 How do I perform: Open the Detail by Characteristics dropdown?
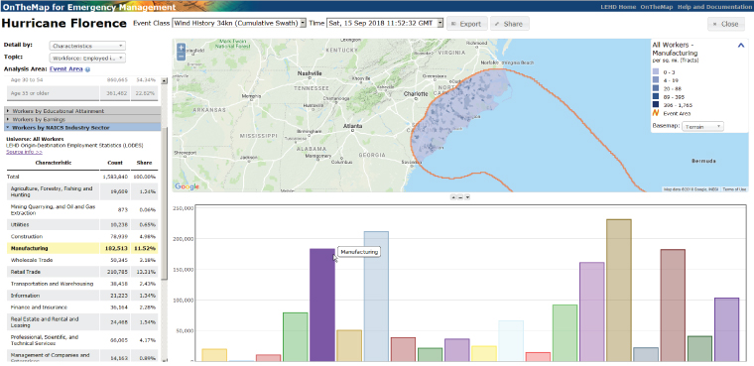click(x=87, y=46)
